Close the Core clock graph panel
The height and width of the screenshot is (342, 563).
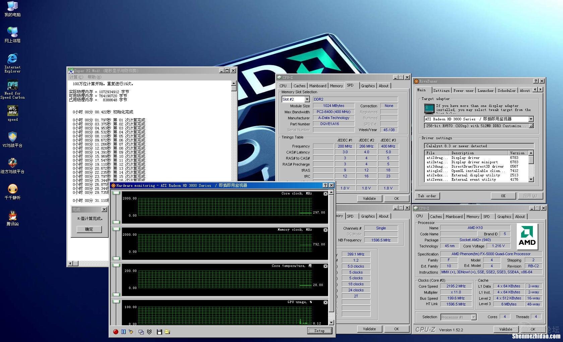pyautogui.click(x=325, y=194)
